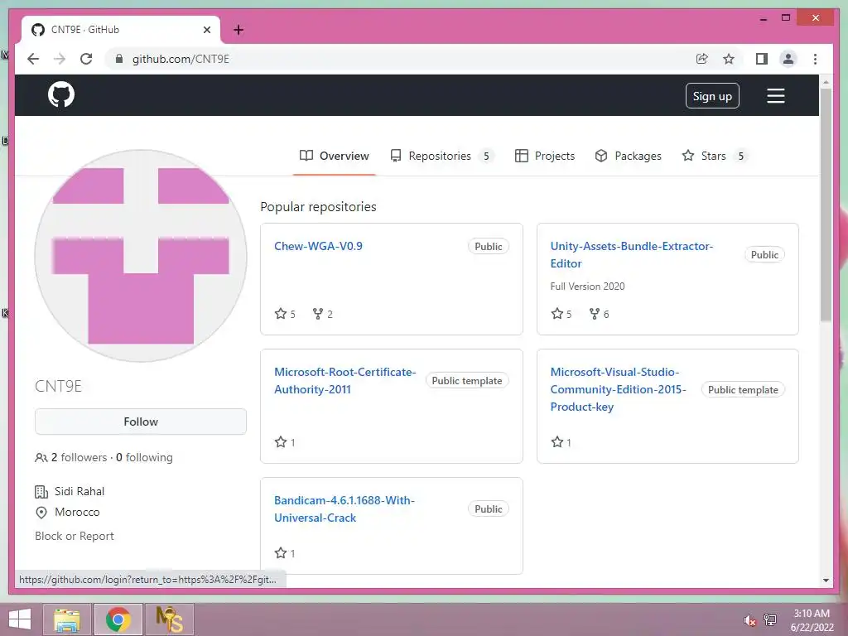848x636 pixels.
Task: Click star icon on Unity-Assets-Bundle-Extractor card
Action: pyautogui.click(x=557, y=314)
